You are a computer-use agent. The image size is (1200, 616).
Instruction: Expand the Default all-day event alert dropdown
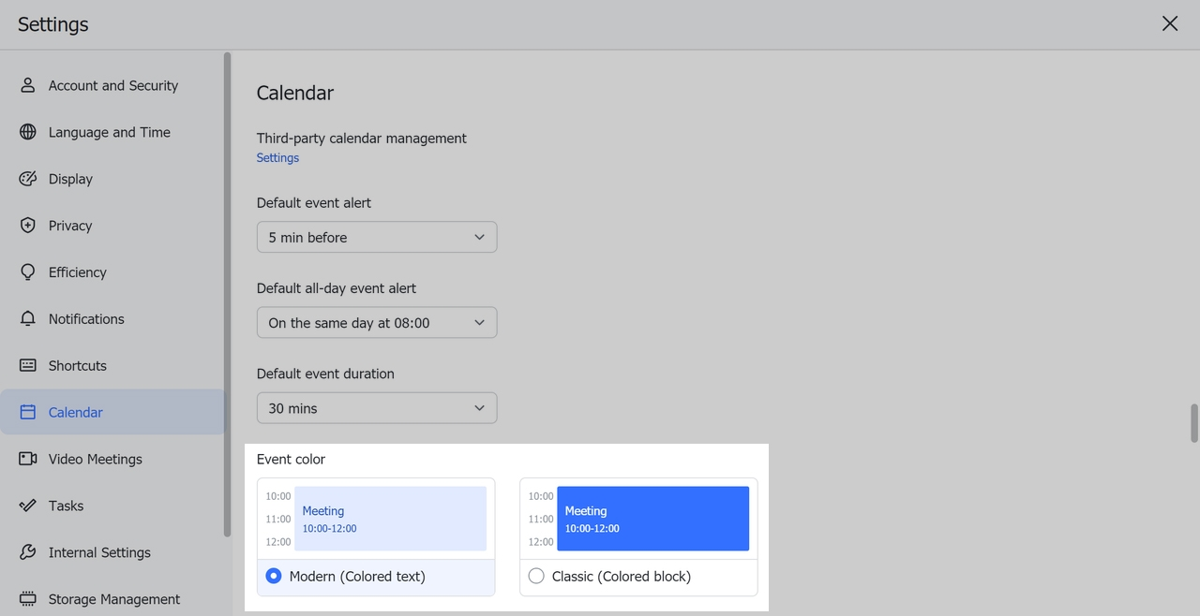[x=377, y=323]
